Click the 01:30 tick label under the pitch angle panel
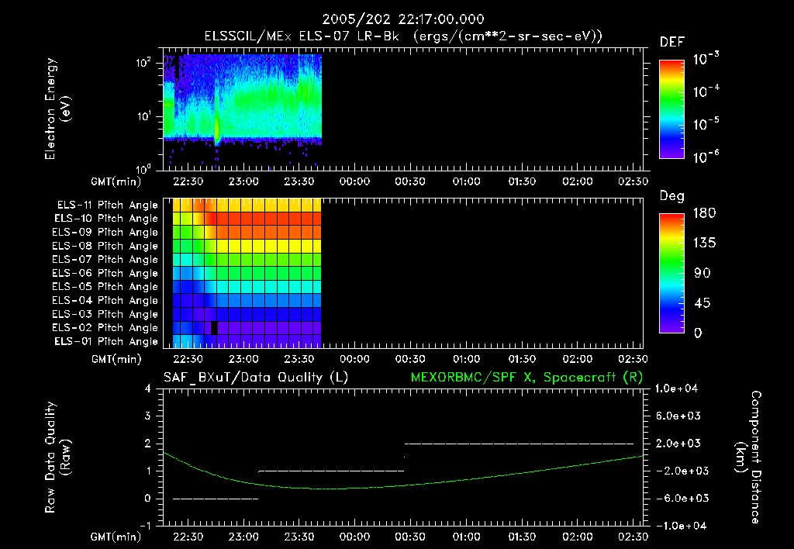Screen dimensions: 794x549 [x=522, y=359]
